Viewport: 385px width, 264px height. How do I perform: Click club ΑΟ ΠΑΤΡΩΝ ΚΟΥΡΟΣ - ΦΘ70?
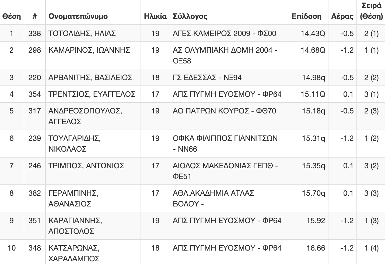coord(225,111)
